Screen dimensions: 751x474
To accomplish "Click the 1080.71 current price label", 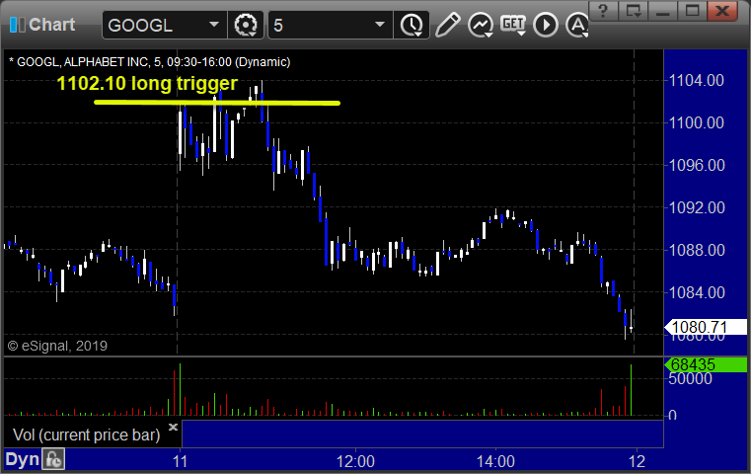I will click(706, 327).
